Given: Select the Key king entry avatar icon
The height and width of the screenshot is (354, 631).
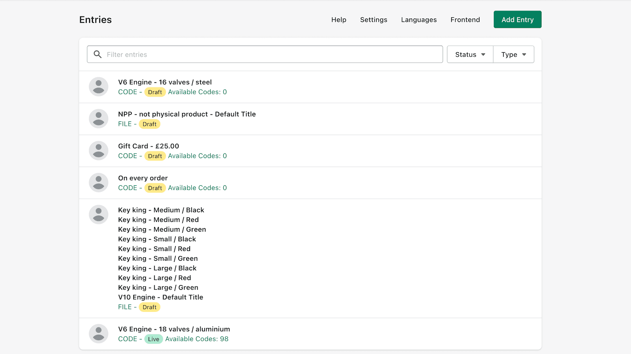Looking at the screenshot, I should tap(99, 214).
